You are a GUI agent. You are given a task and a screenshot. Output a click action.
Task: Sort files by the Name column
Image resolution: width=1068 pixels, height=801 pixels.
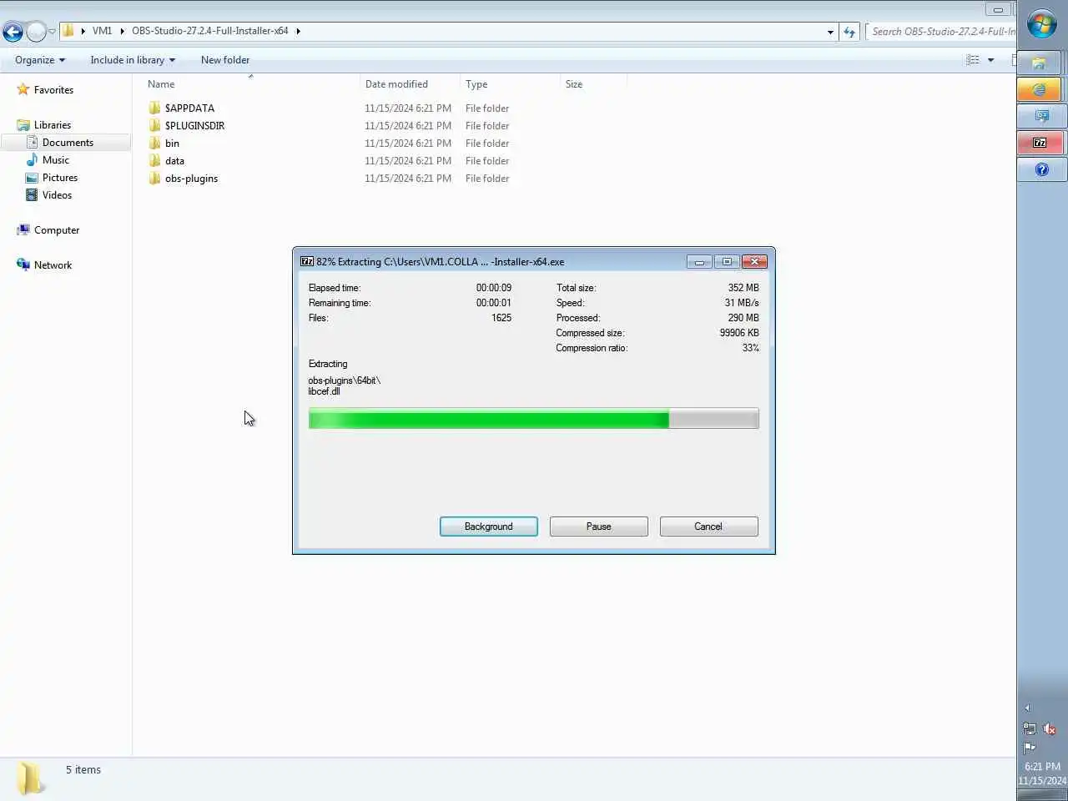click(x=250, y=84)
